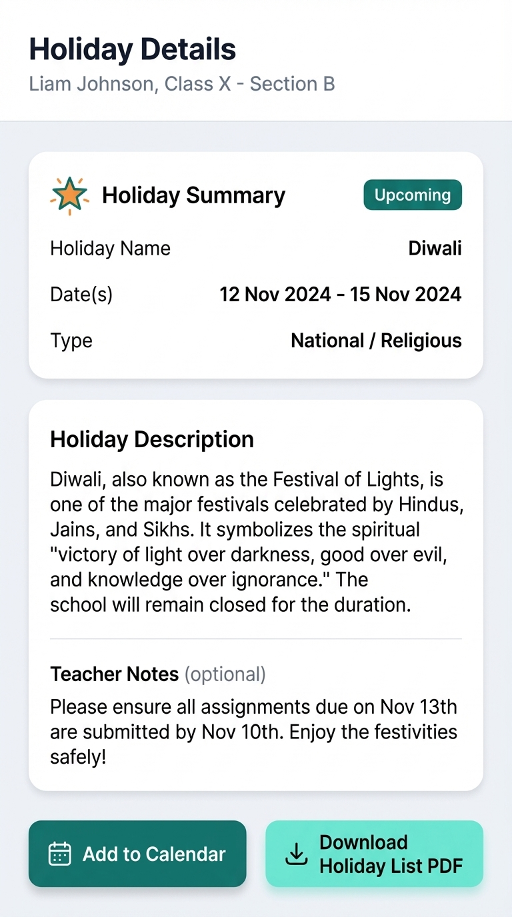512x917 pixels.
Task: Select the assignments due note text
Action: pos(253,732)
